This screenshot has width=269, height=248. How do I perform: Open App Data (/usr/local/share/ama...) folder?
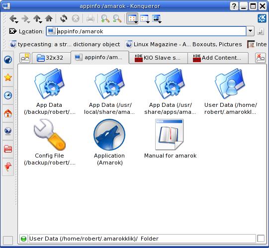coord(109,91)
